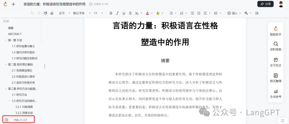Run 全文校正 full-text proofreading

(x=276, y=62)
